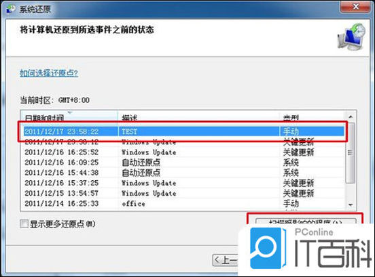Click the restore point list scrollbar thumb

click(351, 152)
